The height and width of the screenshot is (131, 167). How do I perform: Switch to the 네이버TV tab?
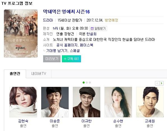(x=39, y=74)
